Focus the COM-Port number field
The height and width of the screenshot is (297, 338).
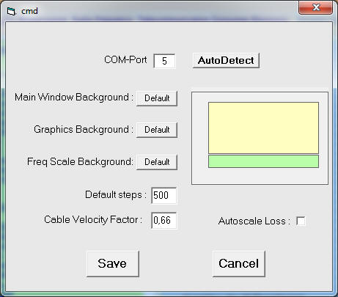tap(164, 61)
